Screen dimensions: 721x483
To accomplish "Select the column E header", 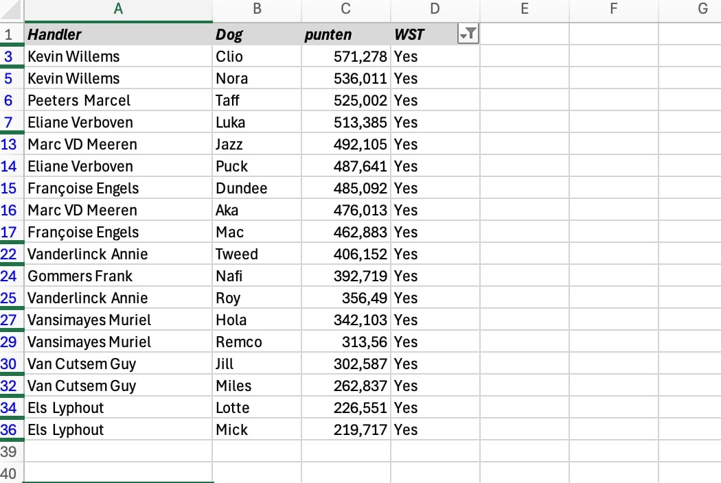I will 524,10.
